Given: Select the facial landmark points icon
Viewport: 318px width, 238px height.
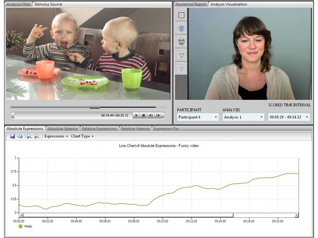Looking at the screenshot, I should click(181, 55).
